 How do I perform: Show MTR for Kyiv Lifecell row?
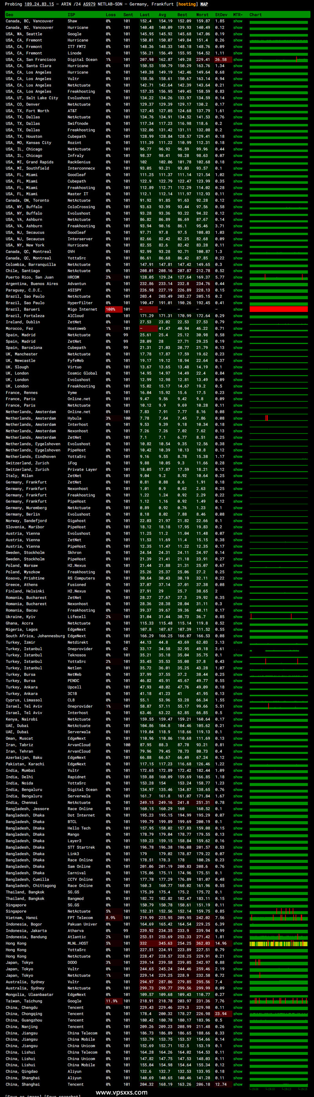[x=238, y=617]
